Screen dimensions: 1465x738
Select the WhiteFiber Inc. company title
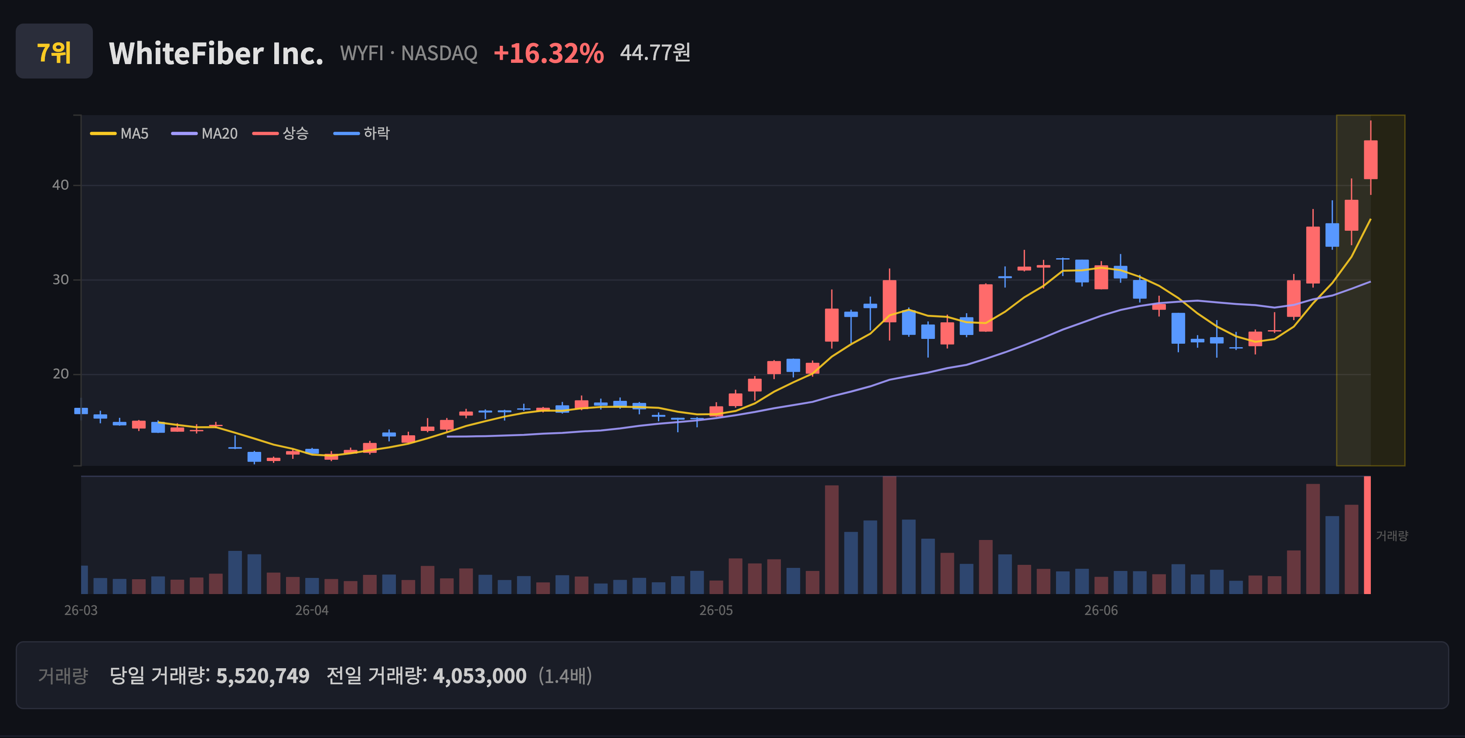pyautogui.click(x=216, y=54)
